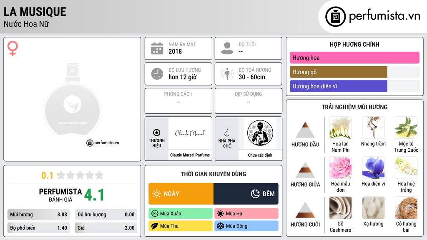Viewport: 427px width, 240px height.
Task: Click the sun icon in Ngày bar
Action: (157, 194)
